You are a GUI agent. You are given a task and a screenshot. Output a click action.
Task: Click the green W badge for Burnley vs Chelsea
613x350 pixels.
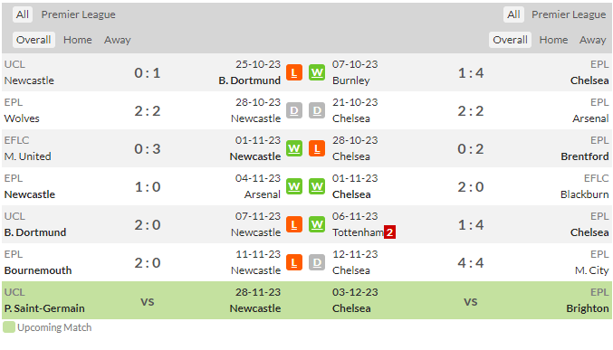point(317,72)
